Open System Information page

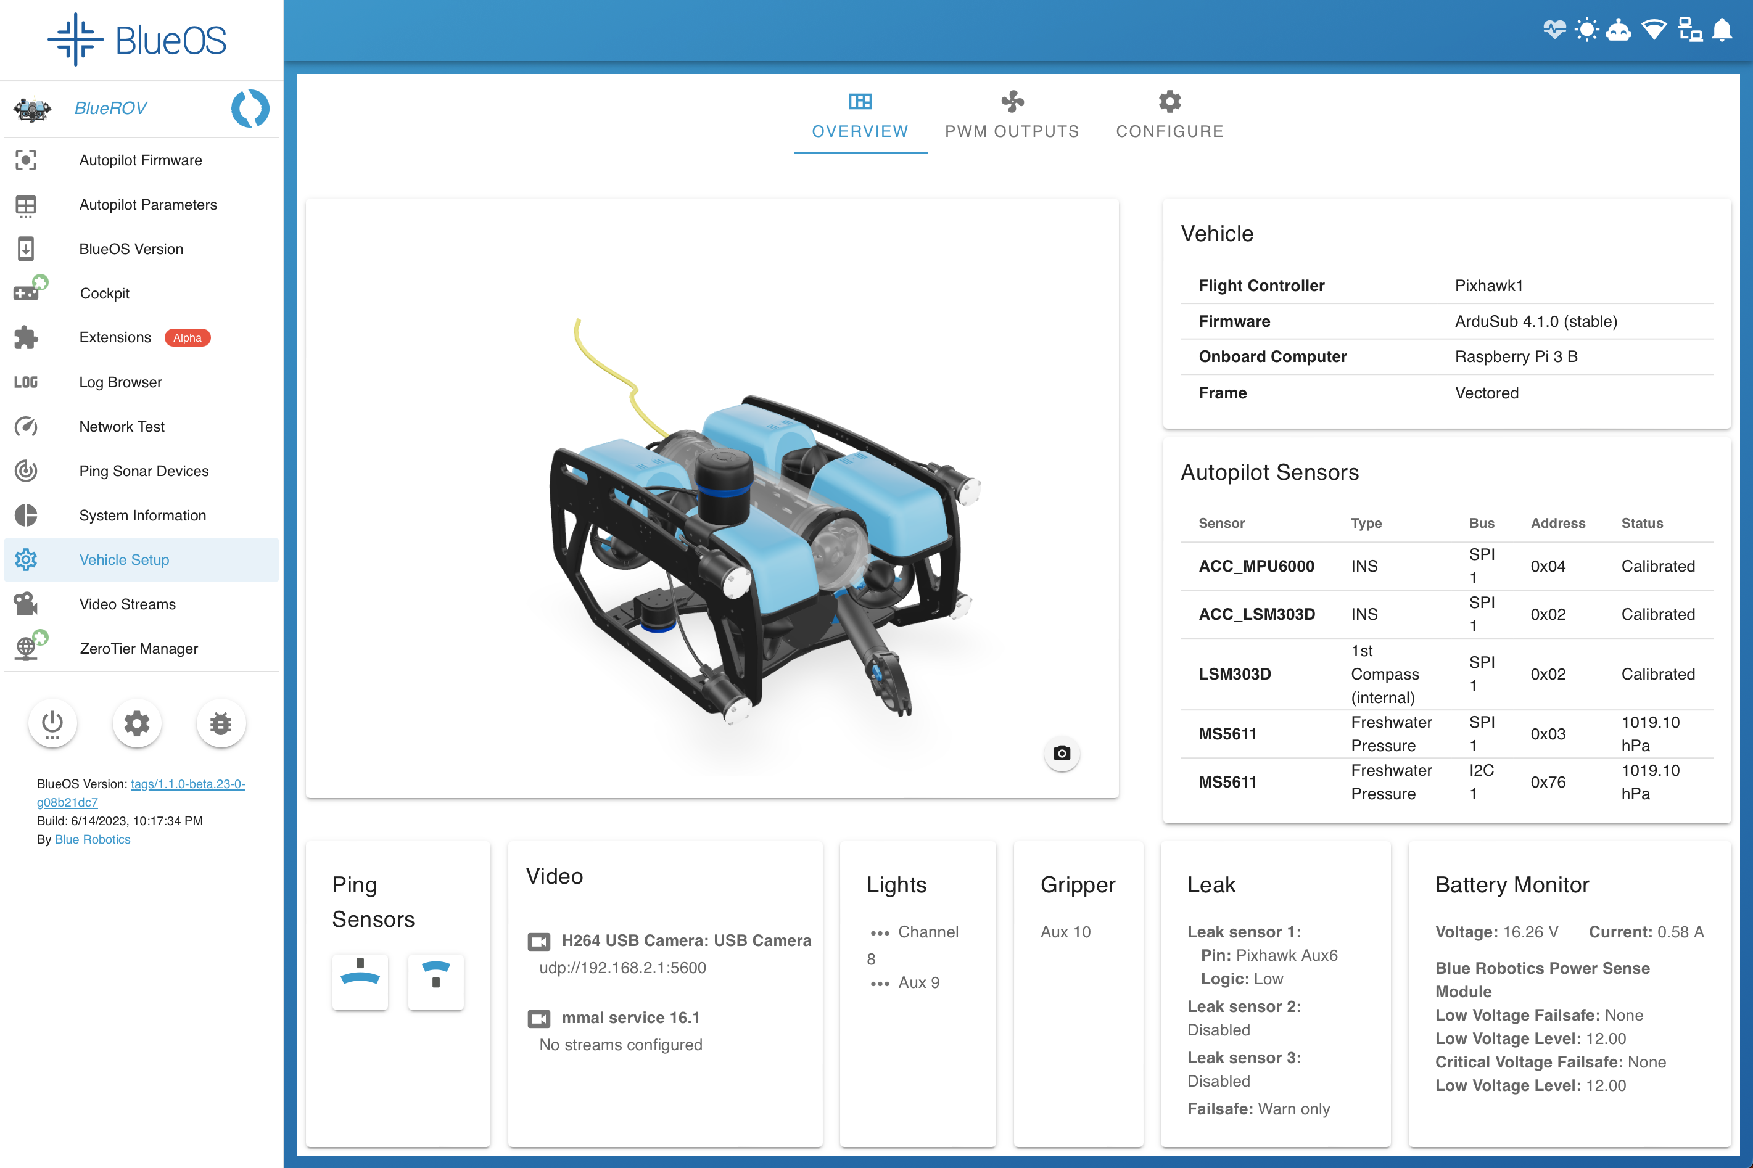tap(141, 516)
